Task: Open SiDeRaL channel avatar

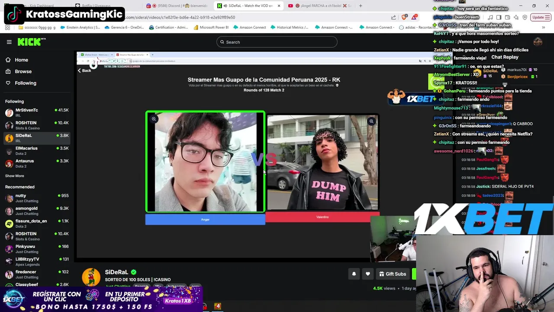Action: point(91,277)
